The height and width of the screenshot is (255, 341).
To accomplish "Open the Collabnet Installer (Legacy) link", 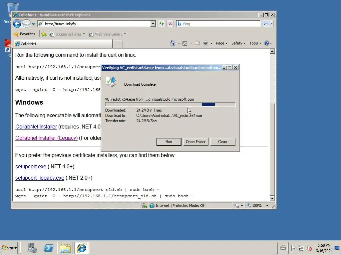I will click(47, 138).
